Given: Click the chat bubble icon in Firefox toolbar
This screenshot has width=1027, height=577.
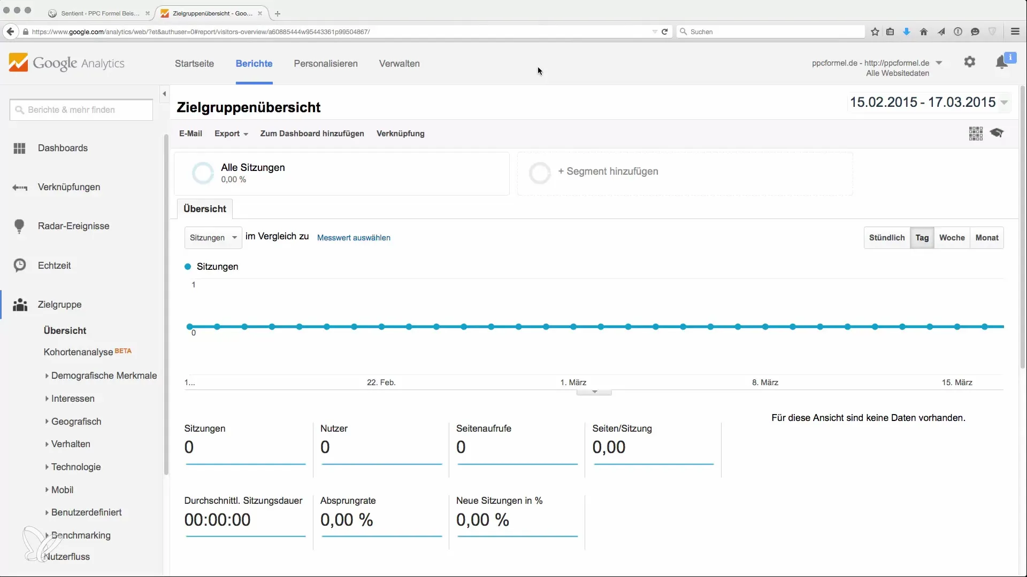Looking at the screenshot, I should click(975, 32).
